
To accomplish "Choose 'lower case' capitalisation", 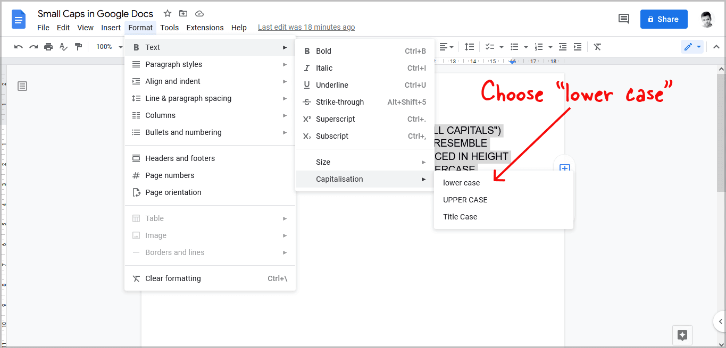I will 504,183.
